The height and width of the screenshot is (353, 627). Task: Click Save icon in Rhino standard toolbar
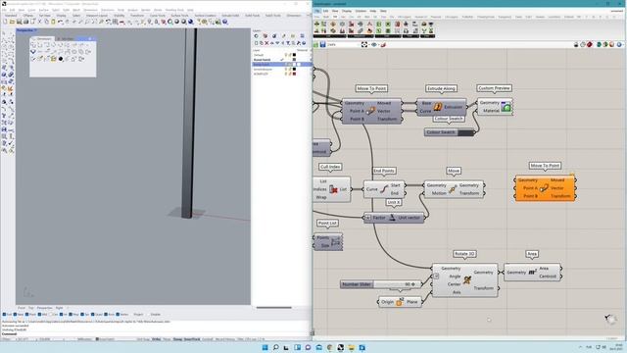tap(19, 22)
